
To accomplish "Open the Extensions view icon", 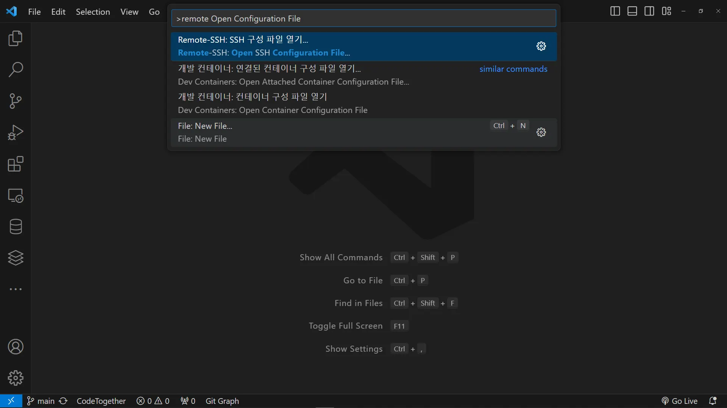I will pyautogui.click(x=16, y=164).
